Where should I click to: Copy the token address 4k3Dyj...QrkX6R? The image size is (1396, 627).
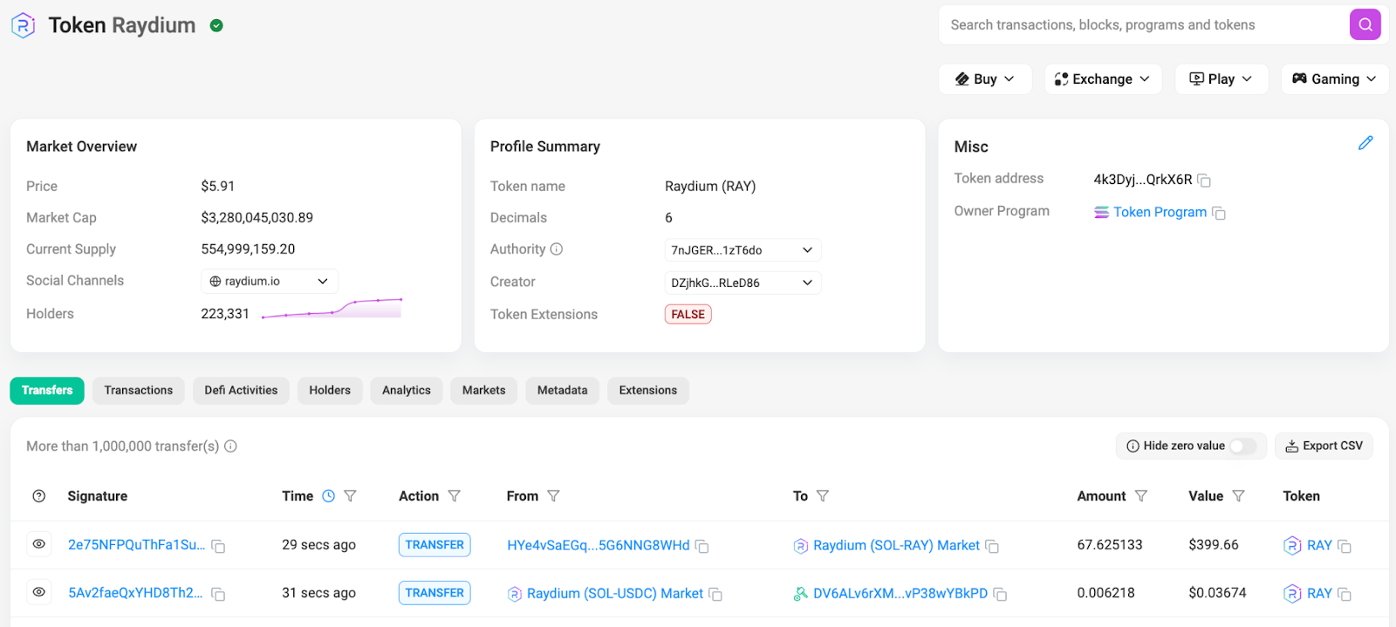tap(1204, 181)
